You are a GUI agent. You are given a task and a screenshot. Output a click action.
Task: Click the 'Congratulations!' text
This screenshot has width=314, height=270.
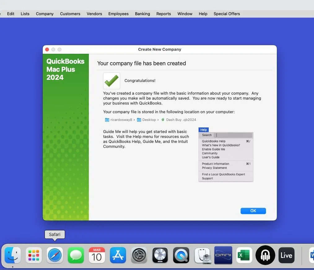pyautogui.click(x=140, y=81)
